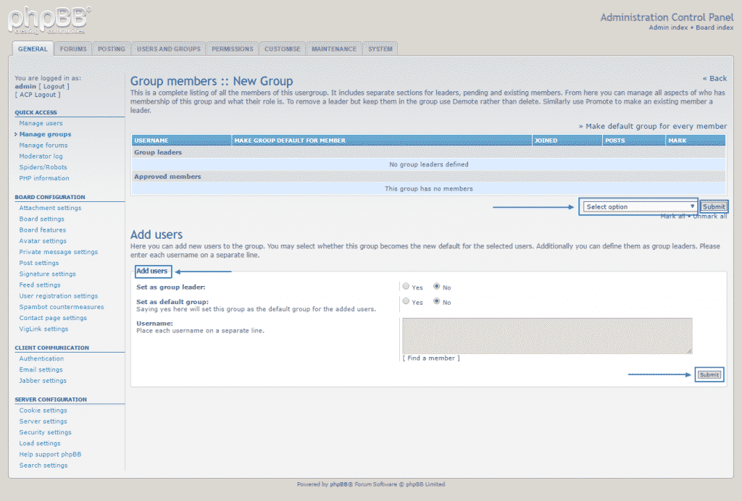Open Jabber settings under Client Communication
This screenshot has width=742, height=501.
pyautogui.click(x=41, y=380)
